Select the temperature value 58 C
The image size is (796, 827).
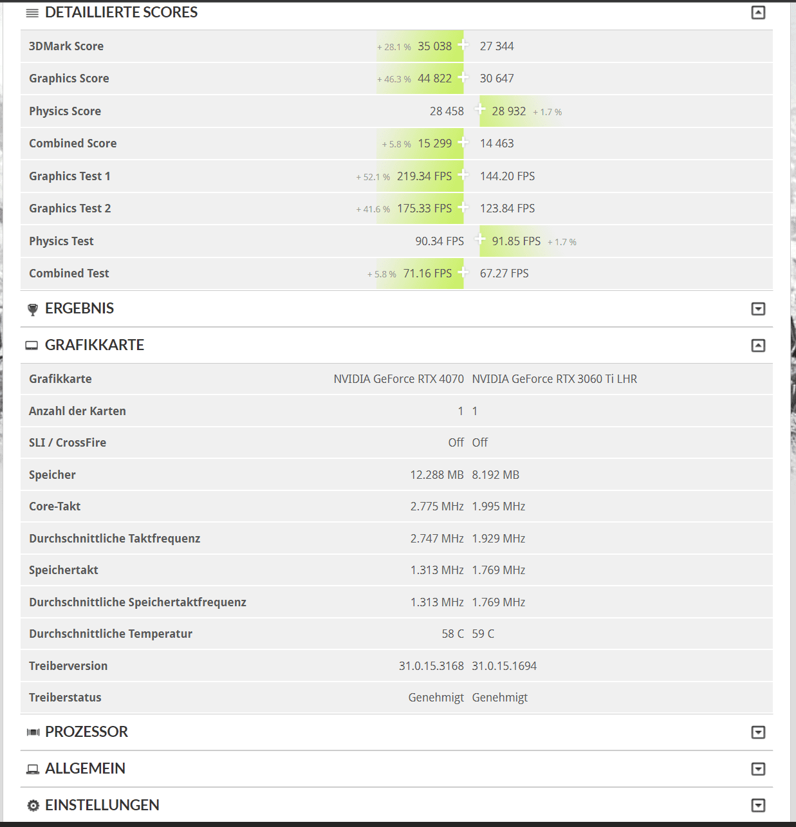coord(453,634)
